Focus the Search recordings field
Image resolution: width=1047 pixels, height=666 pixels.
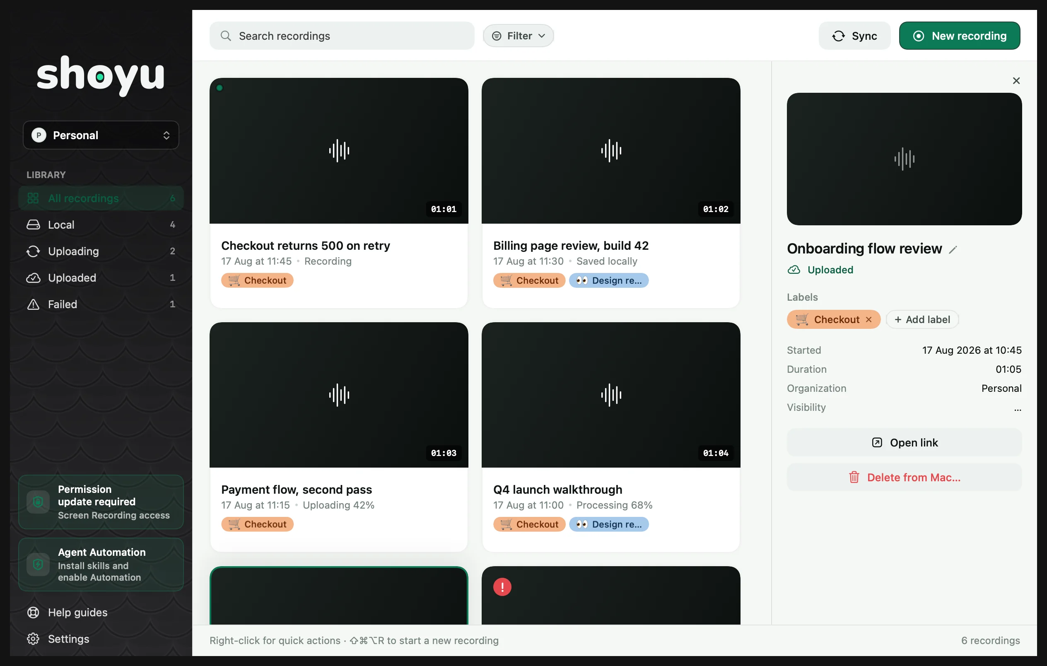(x=342, y=36)
